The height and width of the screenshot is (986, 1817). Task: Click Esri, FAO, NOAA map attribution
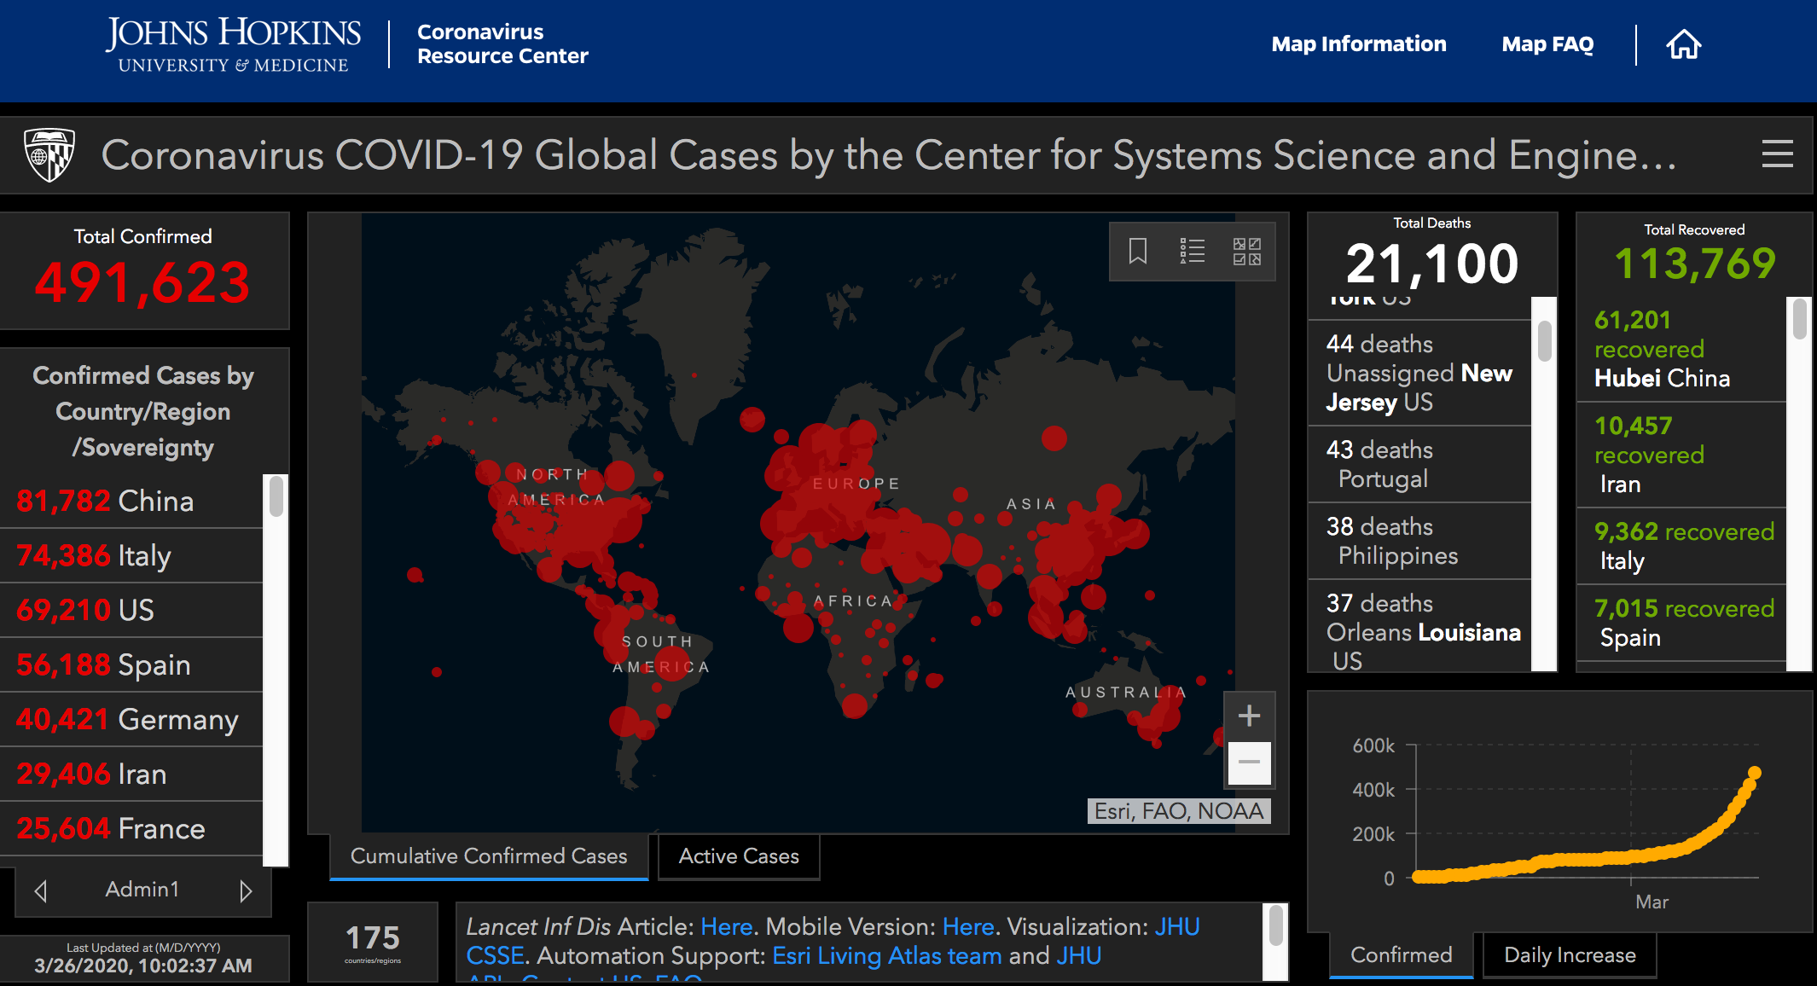coord(1179,811)
